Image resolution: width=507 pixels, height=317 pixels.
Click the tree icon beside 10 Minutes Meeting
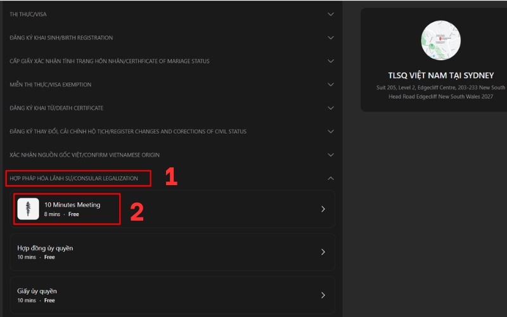[28, 209]
